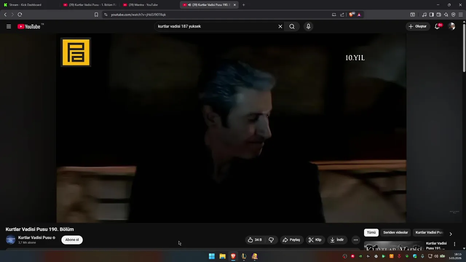Open the channel avatar
Viewport: 466px width, 262px height.
tap(11, 240)
